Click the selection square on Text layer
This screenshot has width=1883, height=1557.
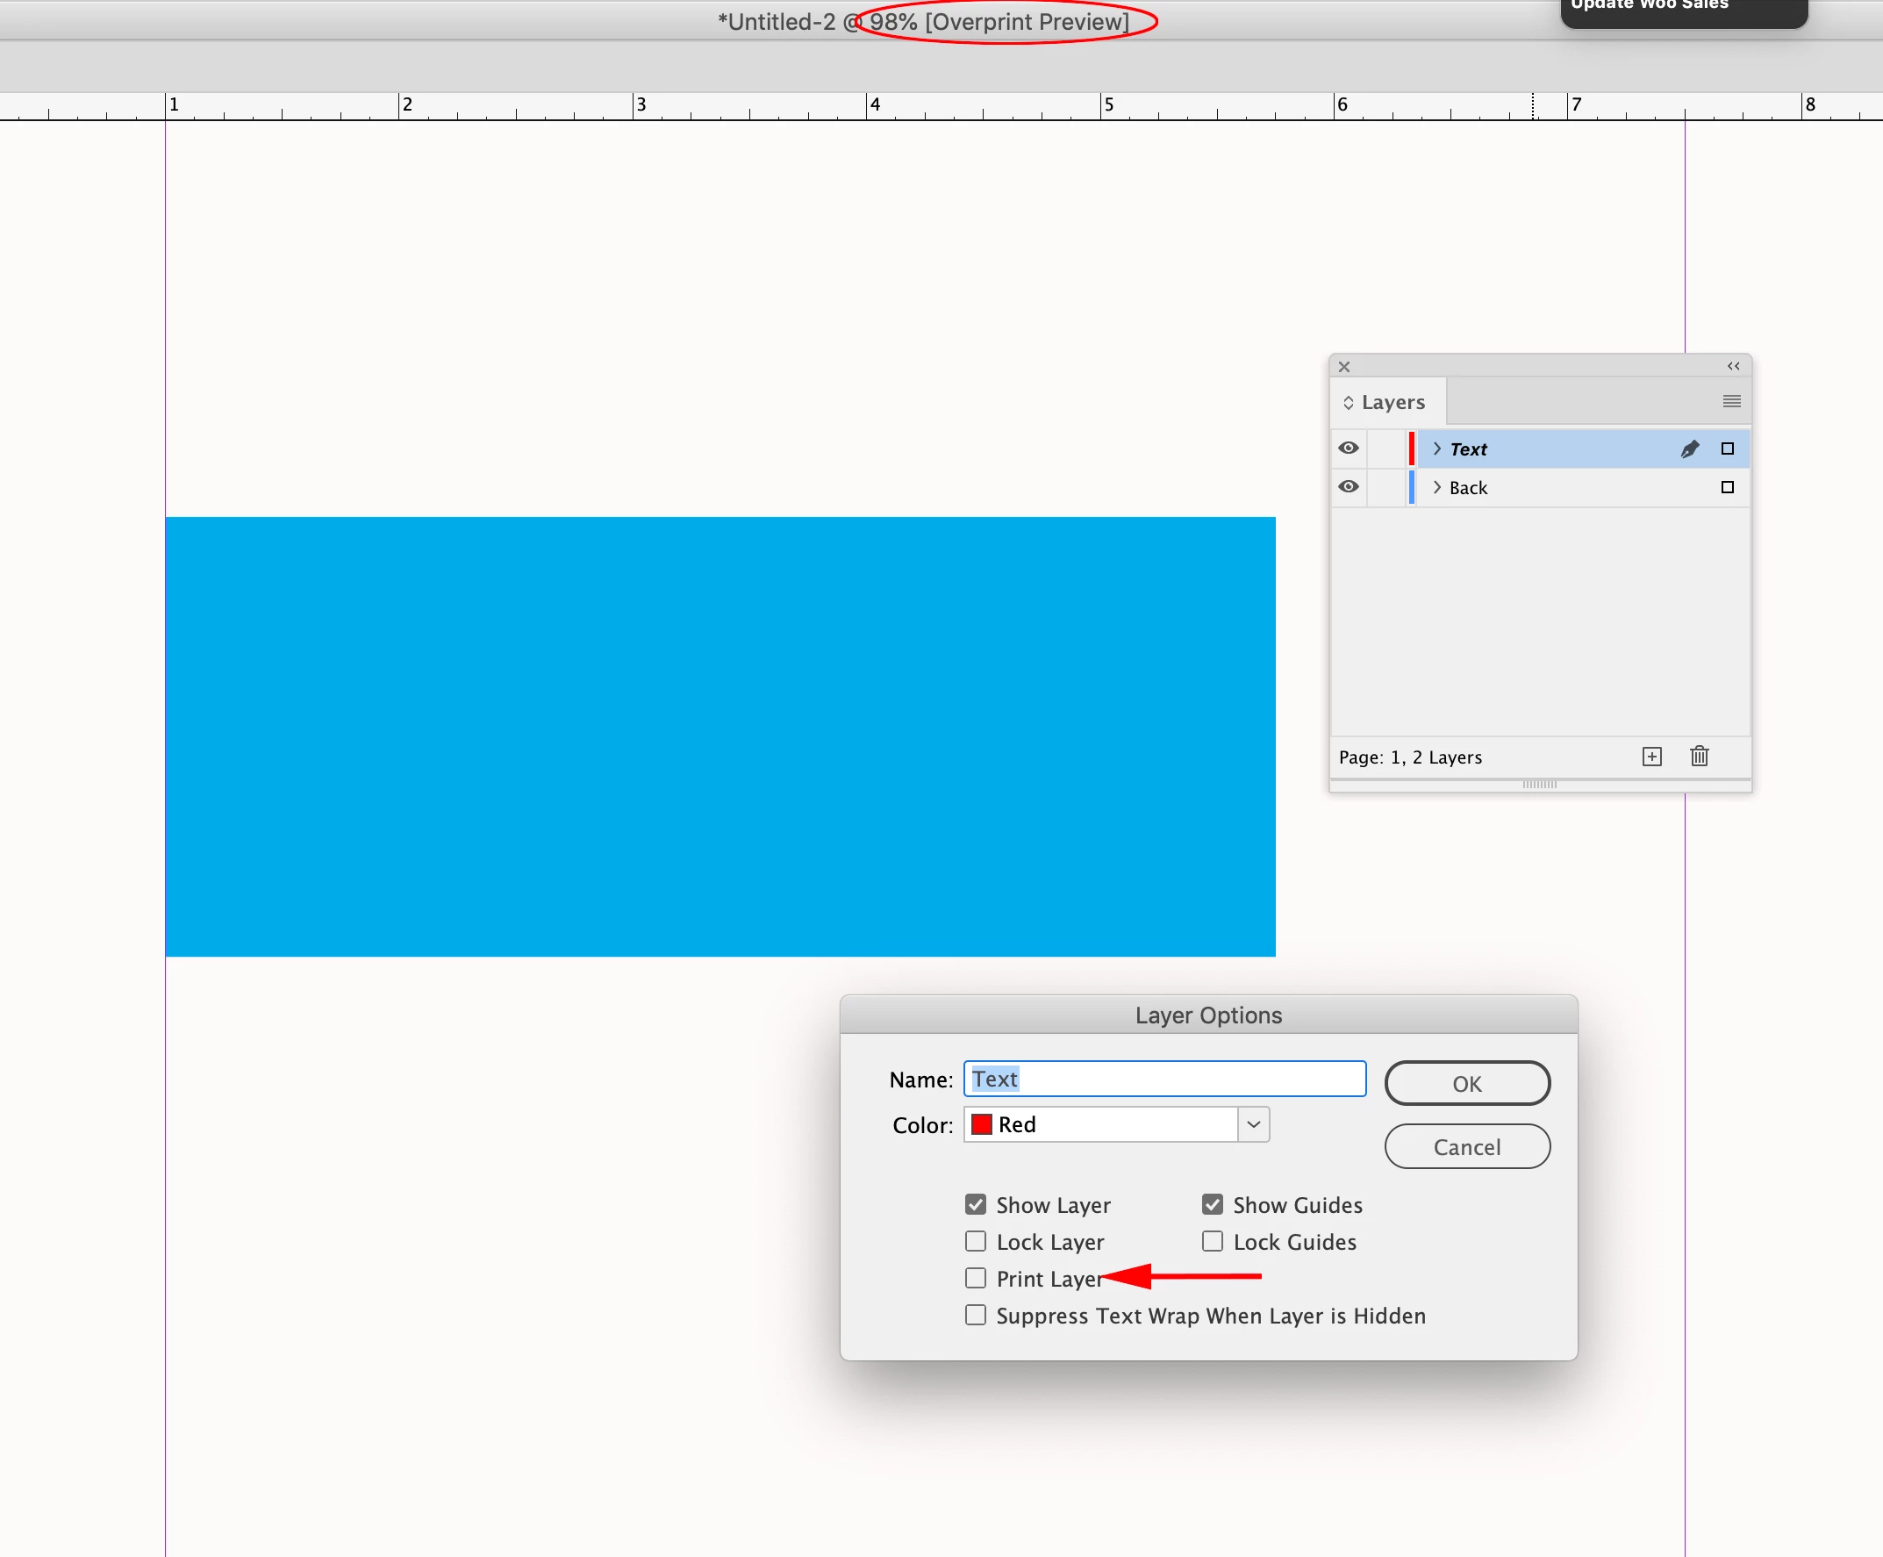point(1727,448)
